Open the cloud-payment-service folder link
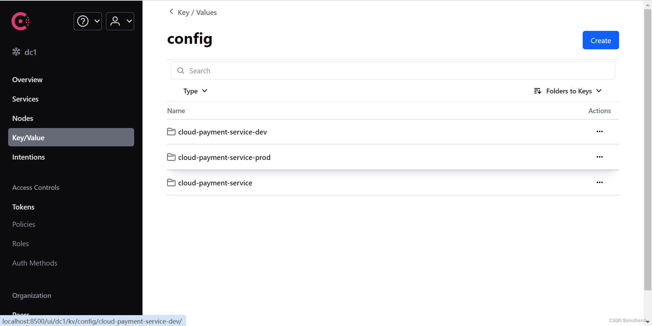 pos(215,183)
